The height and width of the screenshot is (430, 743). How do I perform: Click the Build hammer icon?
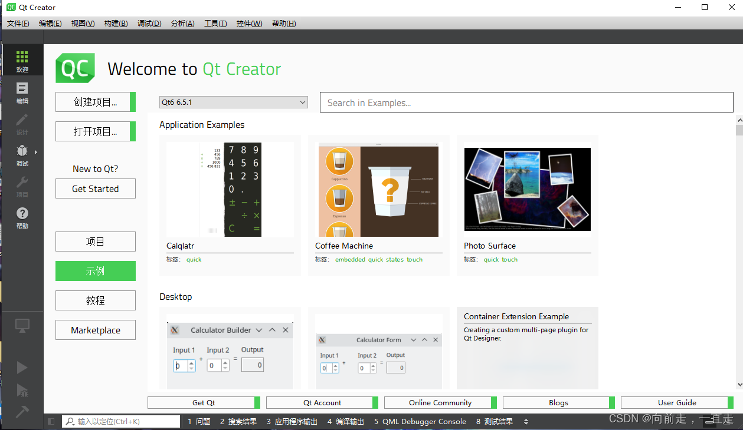pos(22,411)
